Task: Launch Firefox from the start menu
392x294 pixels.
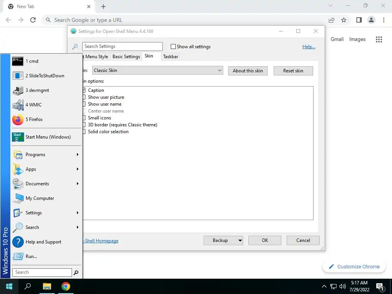Action: tap(18, 119)
